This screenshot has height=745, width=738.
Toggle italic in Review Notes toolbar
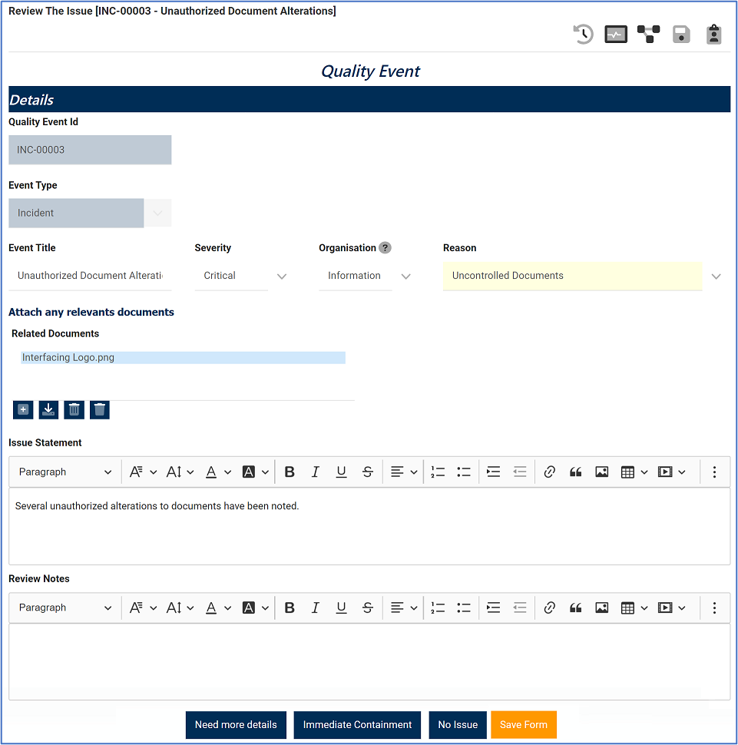(315, 608)
